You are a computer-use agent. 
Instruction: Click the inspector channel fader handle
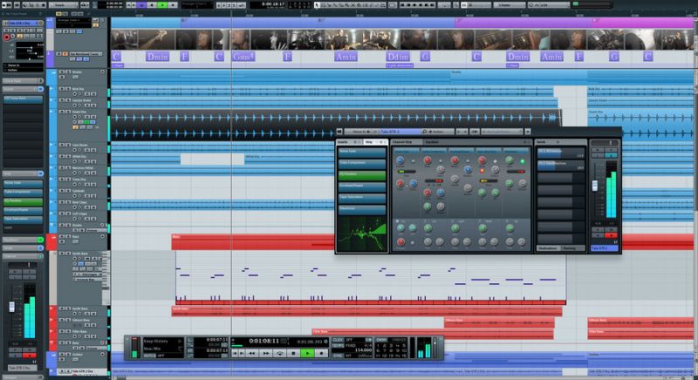12,306
